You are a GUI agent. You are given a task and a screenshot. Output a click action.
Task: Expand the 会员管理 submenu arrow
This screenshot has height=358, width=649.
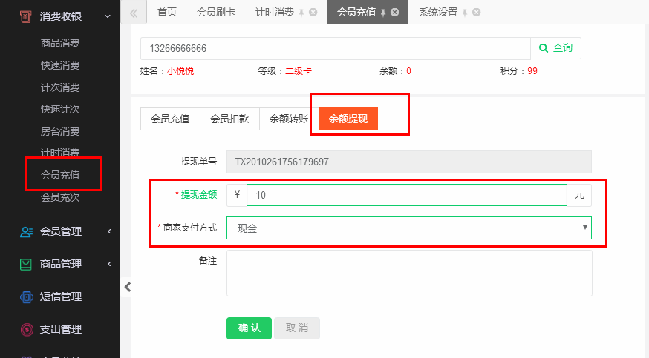109,231
